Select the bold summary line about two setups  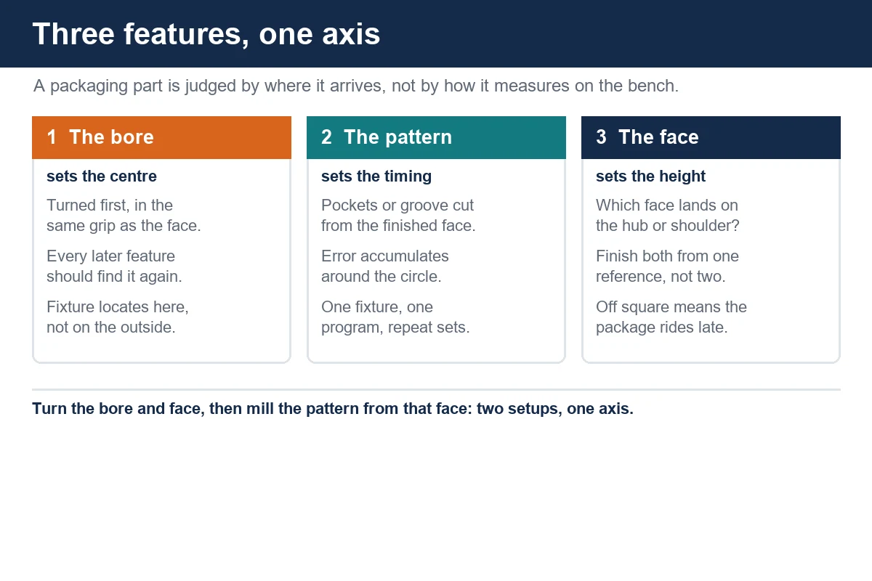(x=333, y=408)
